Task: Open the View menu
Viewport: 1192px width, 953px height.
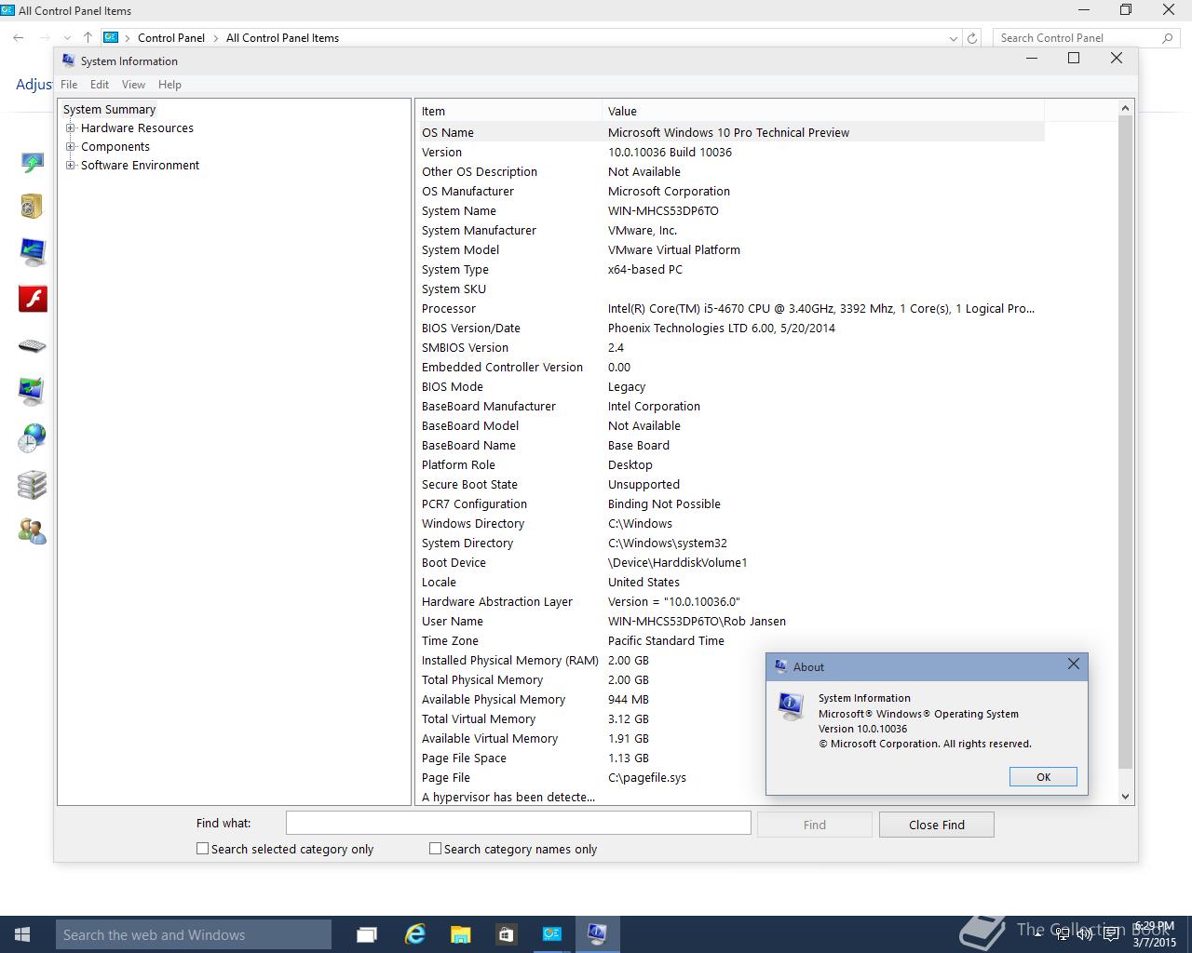Action: point(133,85)
